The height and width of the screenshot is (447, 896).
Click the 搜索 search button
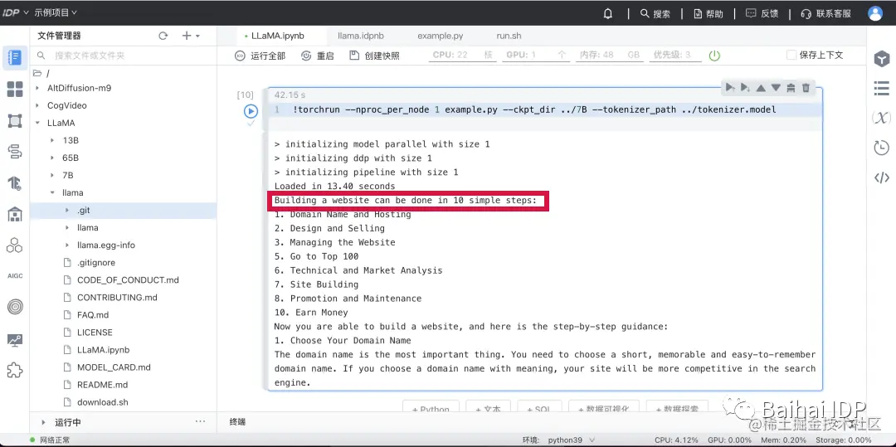655,14
